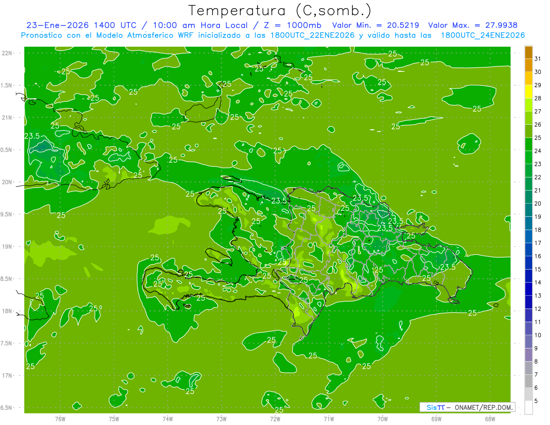Screen dimensions: 550x425
Task: Click the "72W" longitude axis label
Action: (275, 419)
